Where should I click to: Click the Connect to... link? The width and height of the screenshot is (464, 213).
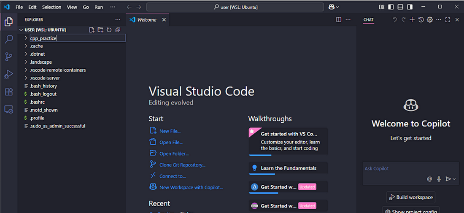click(x=173, y=176)
